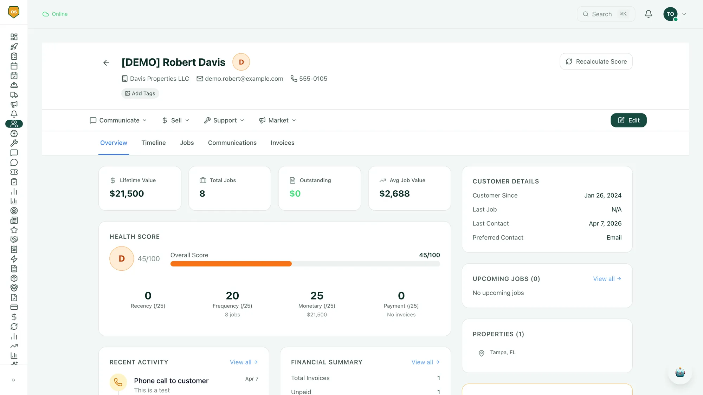The width and height of the screenshot is (703, 395).
Task: Click the Edit customer button
Action: coord(628,120)
